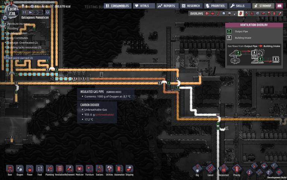Image resolution: width=287 pixels, height=180 pixels.
Task: Toggle the Farming overlay
Action: click(x=257, y=13)
